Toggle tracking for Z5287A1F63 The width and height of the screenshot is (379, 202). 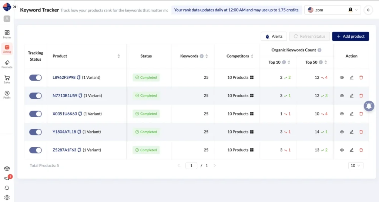[x=36, y=150]
